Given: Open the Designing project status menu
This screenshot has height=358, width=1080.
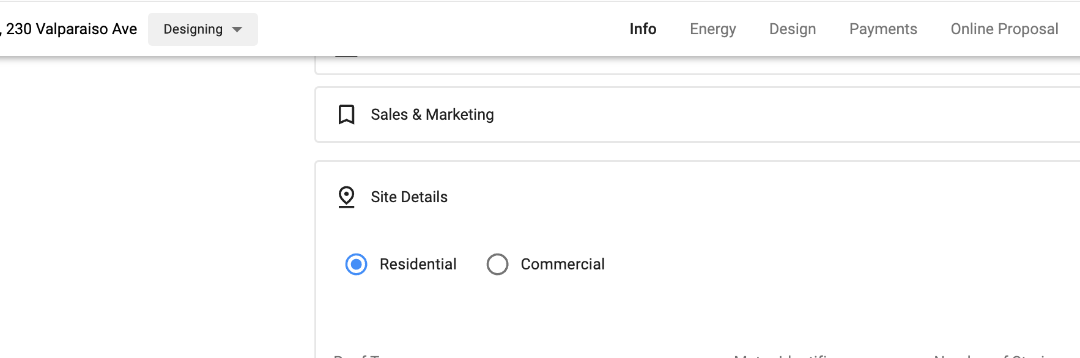Looking at the screenshot, I should pos(193,29).
